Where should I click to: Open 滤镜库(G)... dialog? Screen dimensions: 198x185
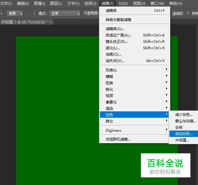pyautogui.click(x=135, y=29)
